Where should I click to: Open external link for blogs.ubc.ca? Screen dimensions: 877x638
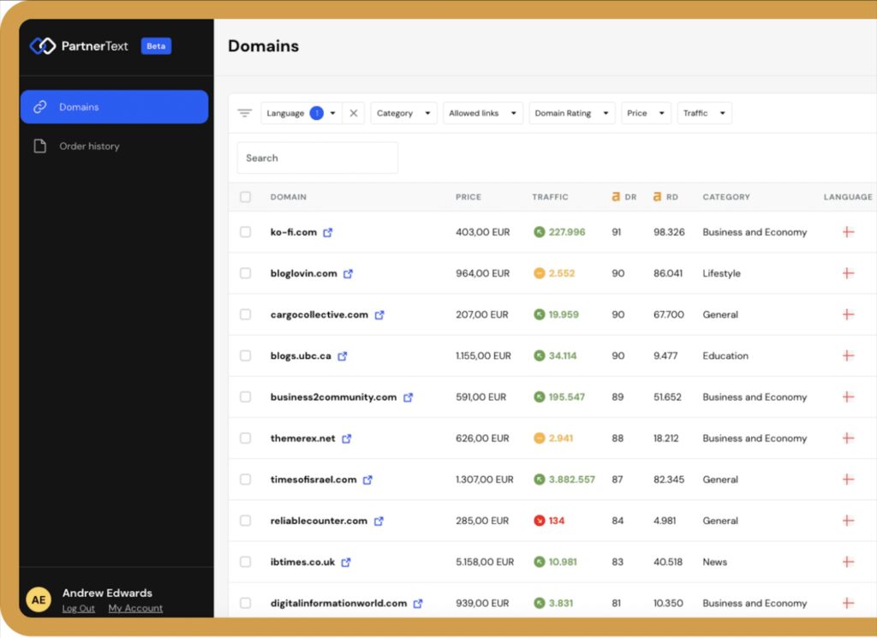[x=343, y=356]
